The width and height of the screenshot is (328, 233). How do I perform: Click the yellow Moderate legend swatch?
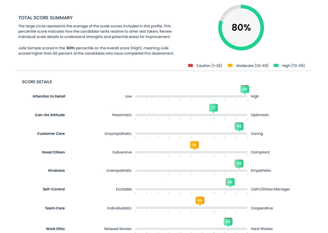coord(231,66)
